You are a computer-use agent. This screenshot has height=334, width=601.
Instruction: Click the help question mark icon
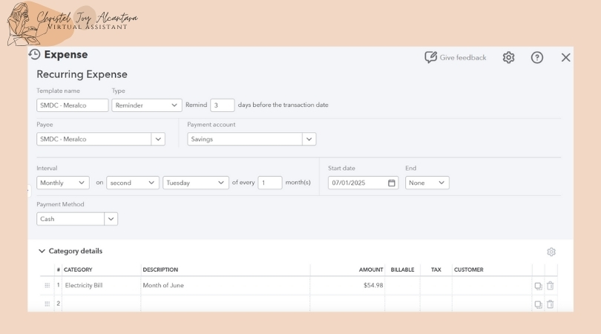pos(537,57)
